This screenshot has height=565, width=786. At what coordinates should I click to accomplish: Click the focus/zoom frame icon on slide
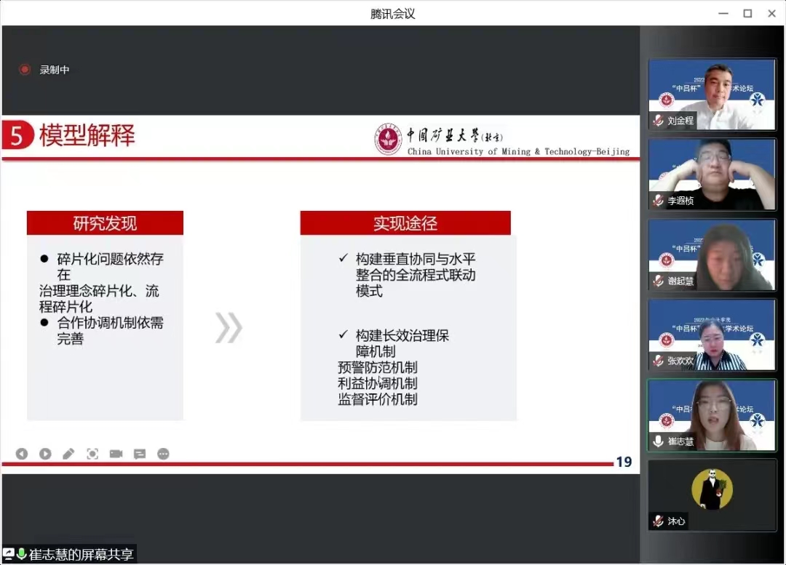92,454
